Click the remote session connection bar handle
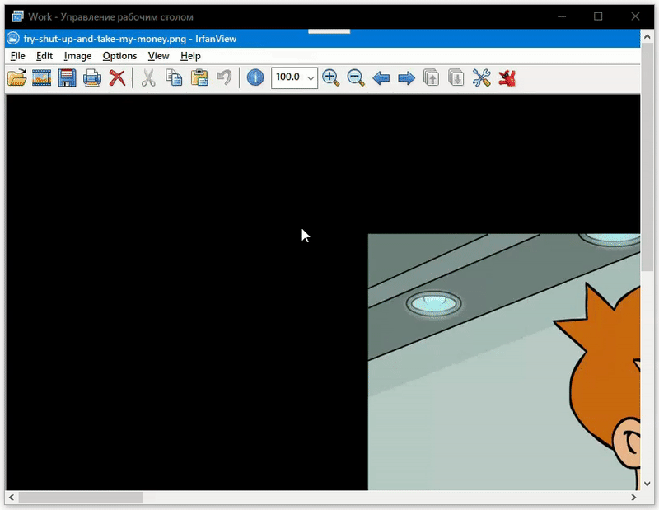Viewport: 659px width, 510px height. pos(329,31)
